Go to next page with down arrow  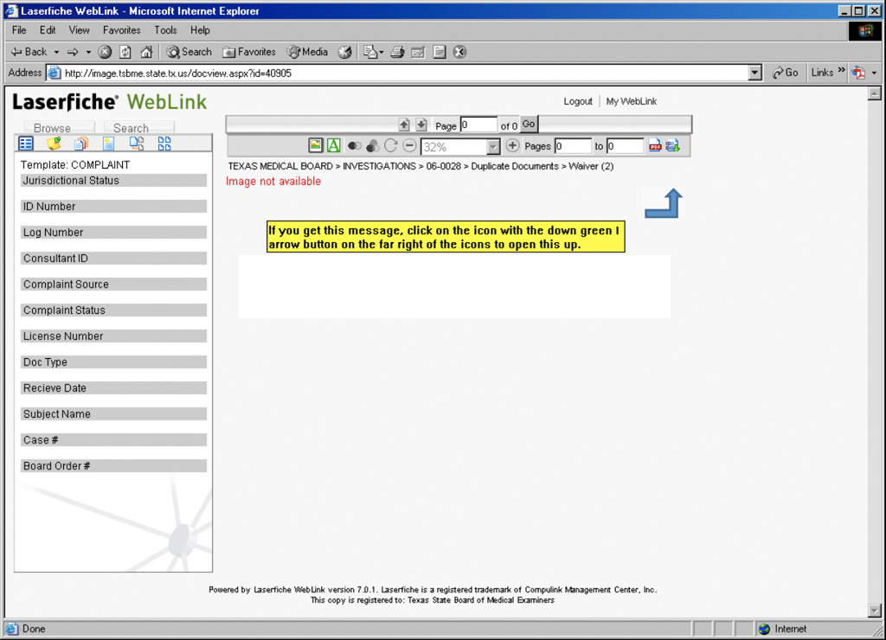421,125
